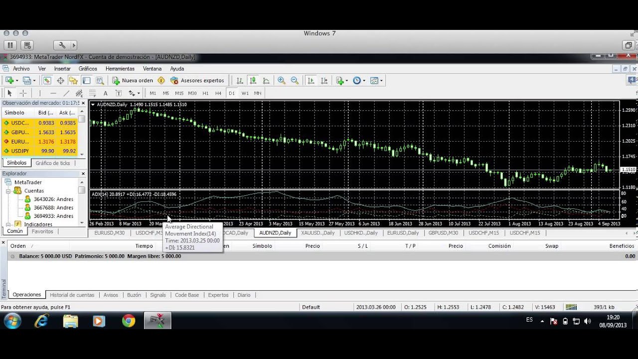Open the Archivo menu
This screenshot has width=638, height=359.
pos(21,69)
